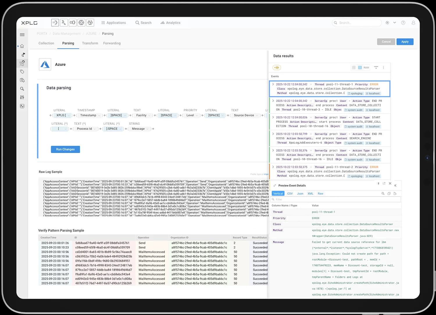Open the three-dot menu in Data results
Image resolution: width=436 pixels, height=315 pixels.
383,68
